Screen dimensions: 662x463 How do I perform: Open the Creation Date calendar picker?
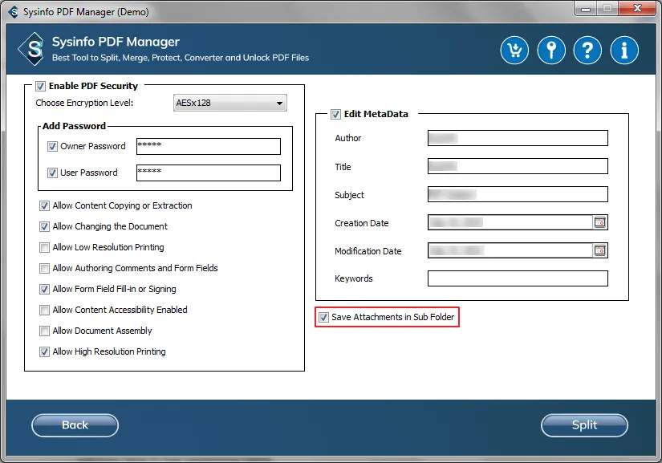[x=599, y=222]
